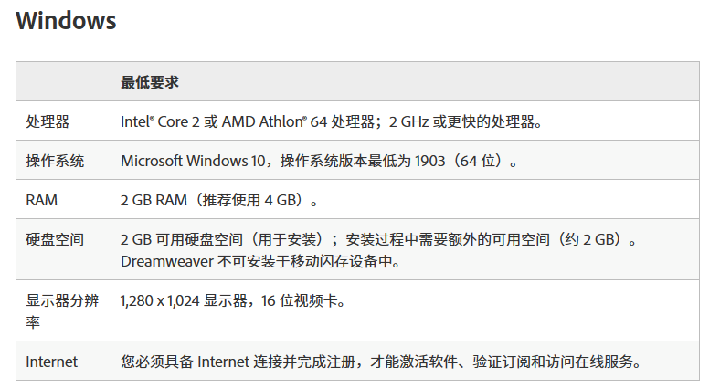Select the RAM row label
The width and height of the screenshot is (720, 388).
point(42,201)
